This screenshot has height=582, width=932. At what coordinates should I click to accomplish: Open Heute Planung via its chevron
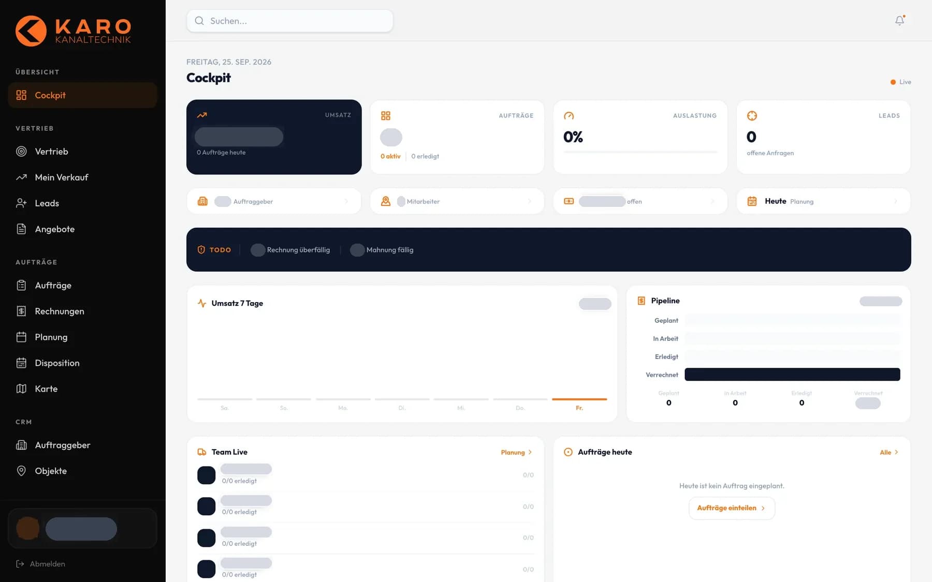[x=895, y=201]
